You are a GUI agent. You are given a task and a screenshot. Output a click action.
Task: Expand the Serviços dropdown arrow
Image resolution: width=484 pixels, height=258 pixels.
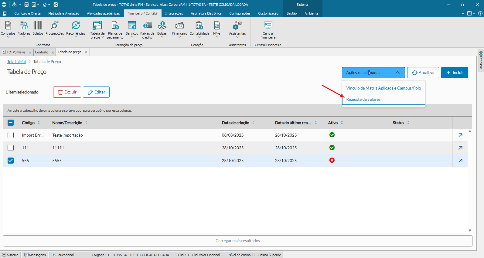pos(132,37)
